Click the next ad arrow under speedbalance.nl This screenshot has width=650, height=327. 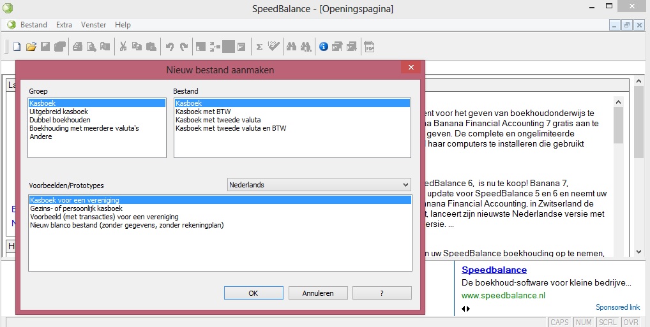point(469,309)
